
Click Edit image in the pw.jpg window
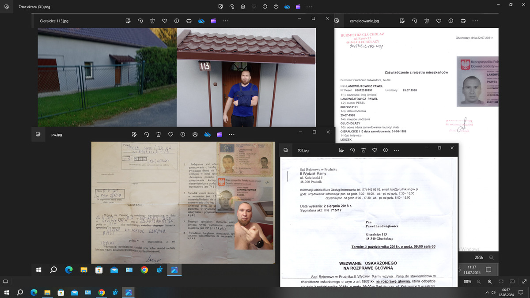coord(134,134)
